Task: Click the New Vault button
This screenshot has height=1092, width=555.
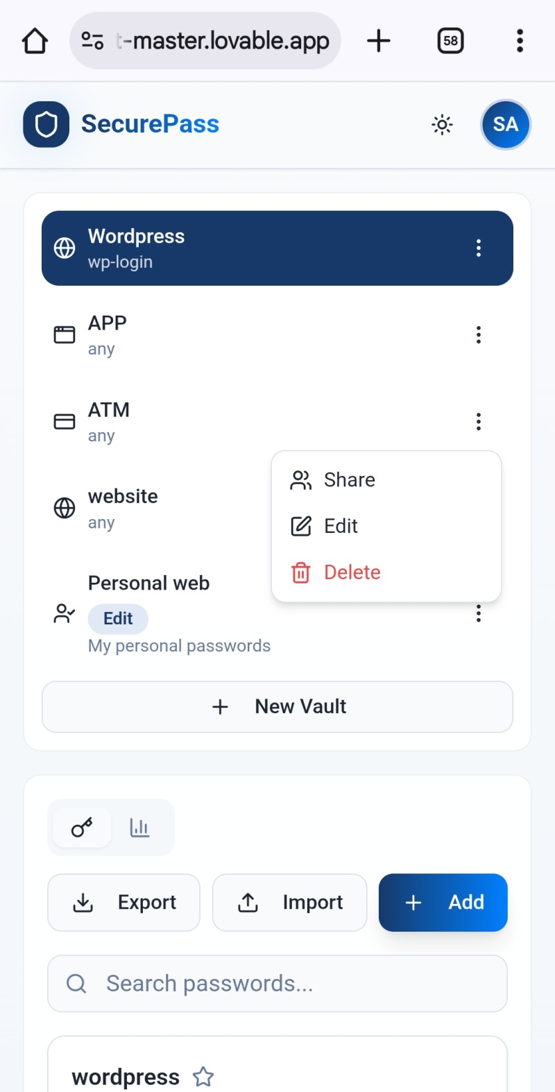Action: (x=277, y=706)
